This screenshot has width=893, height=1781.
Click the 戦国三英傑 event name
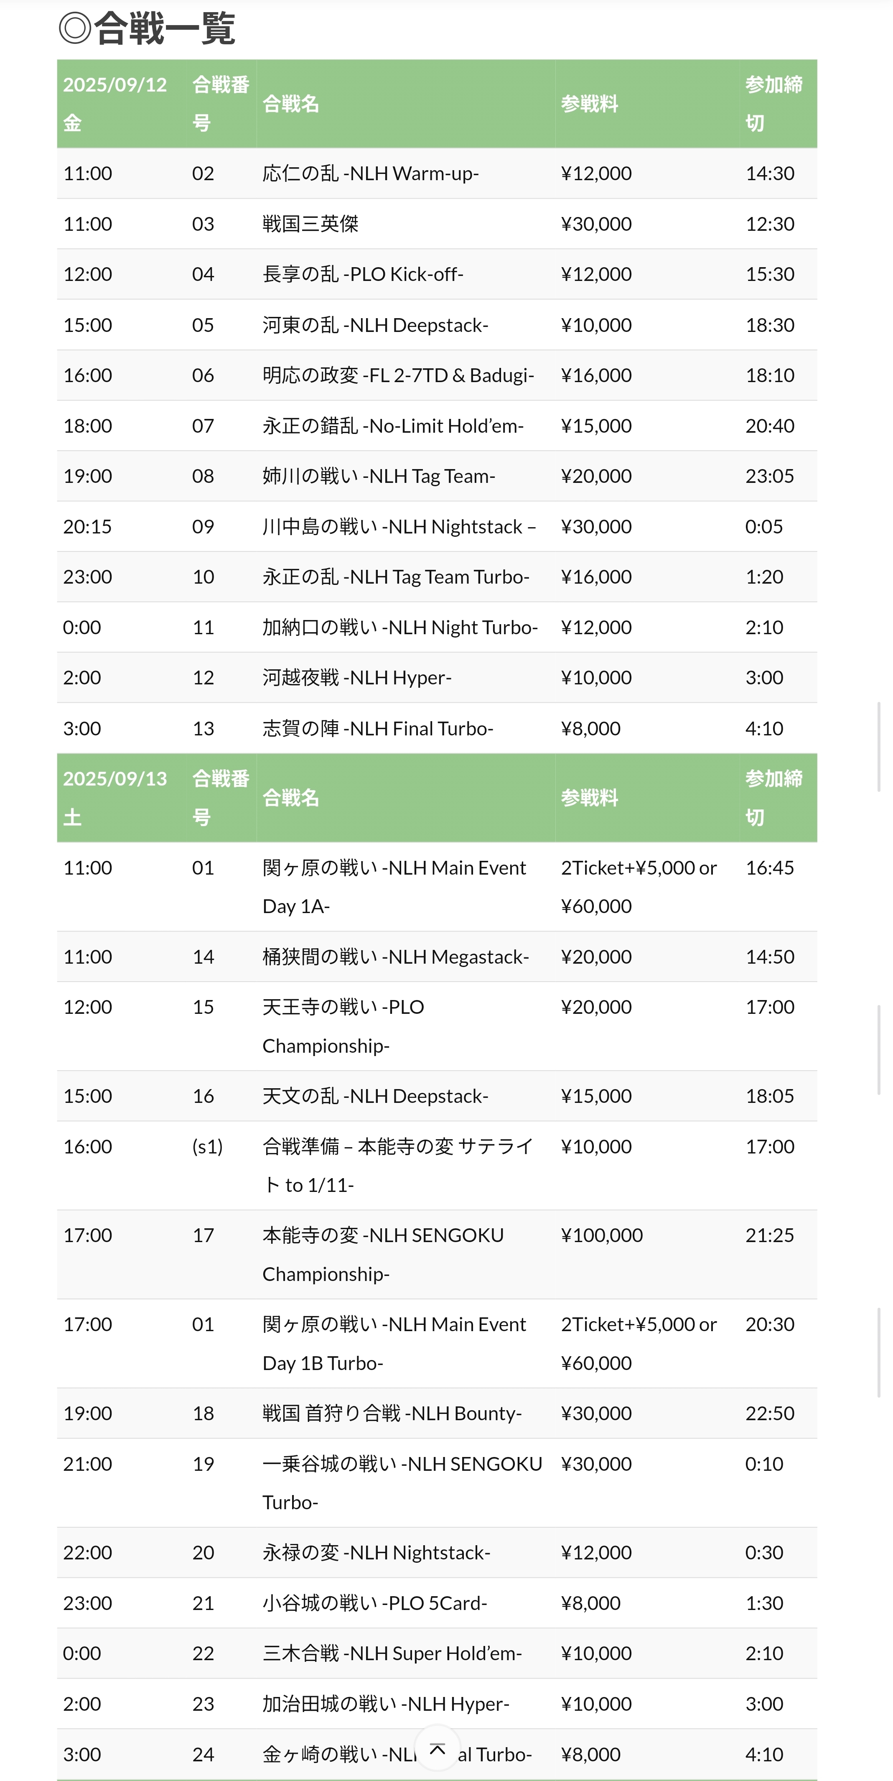point(310,224)
